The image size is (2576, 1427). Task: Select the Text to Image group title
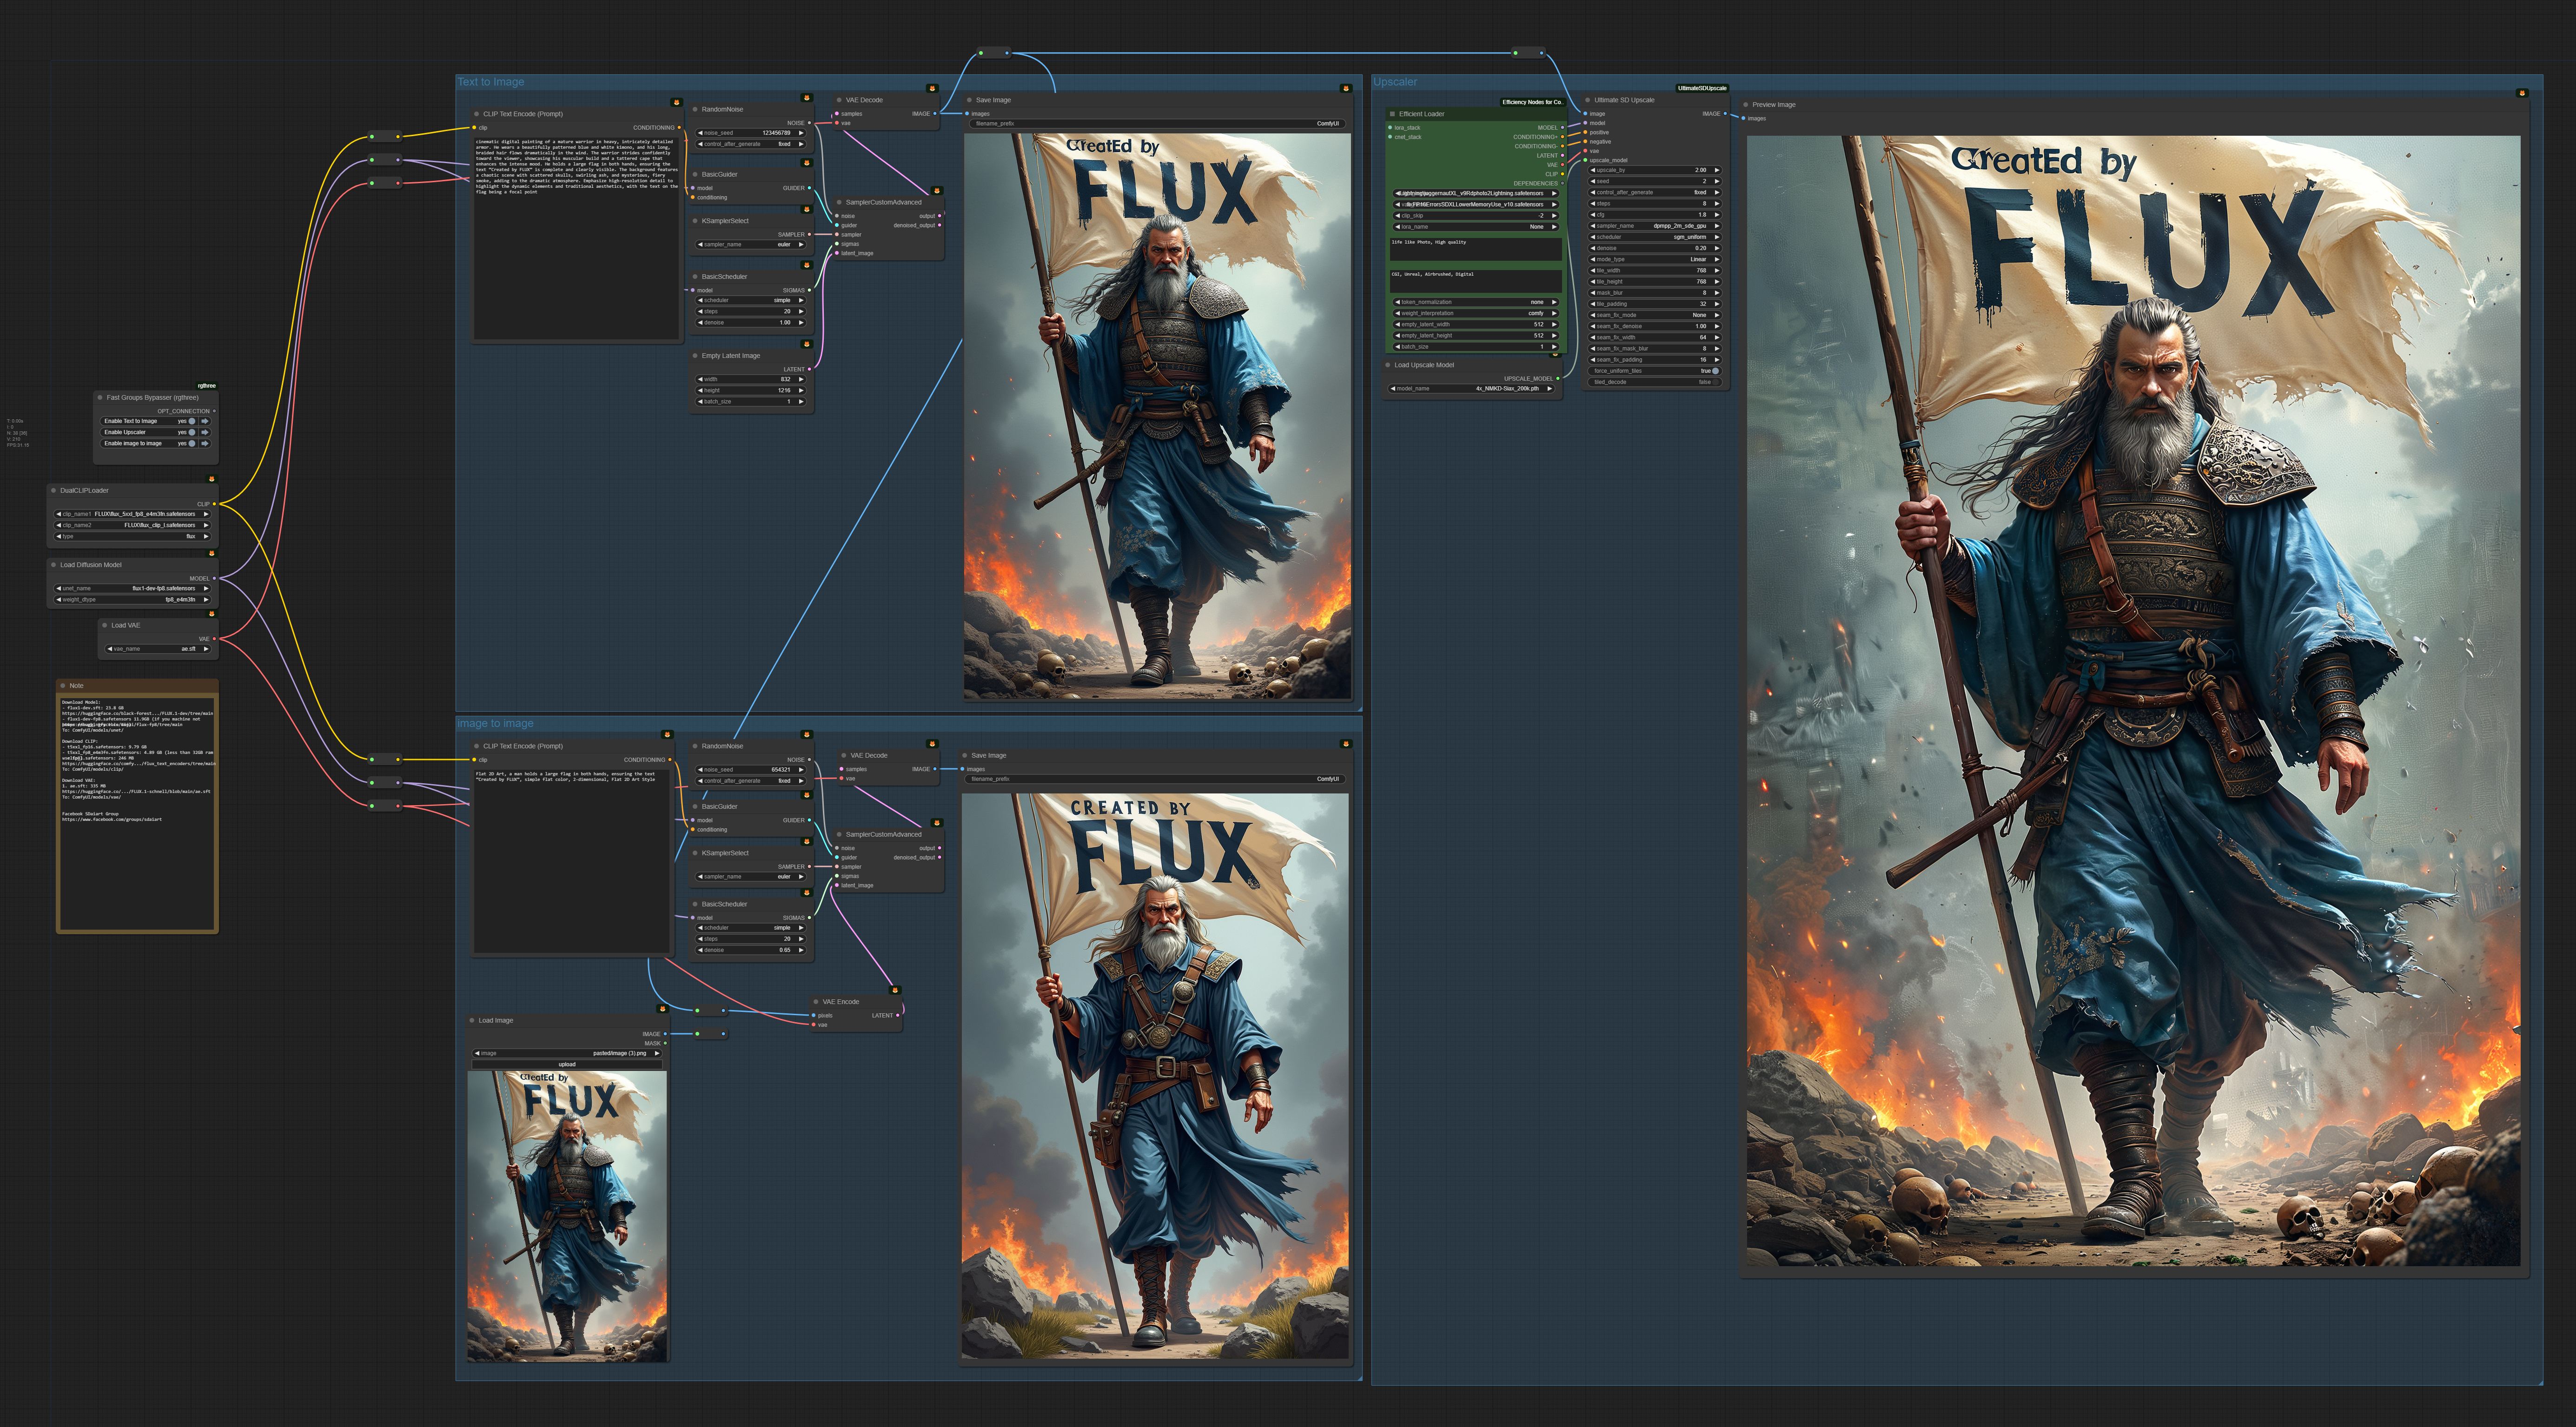tap(491, 82)
